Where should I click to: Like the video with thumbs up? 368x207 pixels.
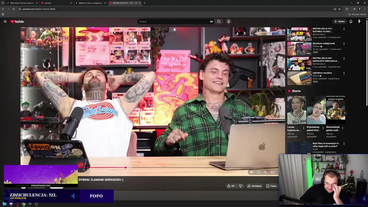(231, 186)
